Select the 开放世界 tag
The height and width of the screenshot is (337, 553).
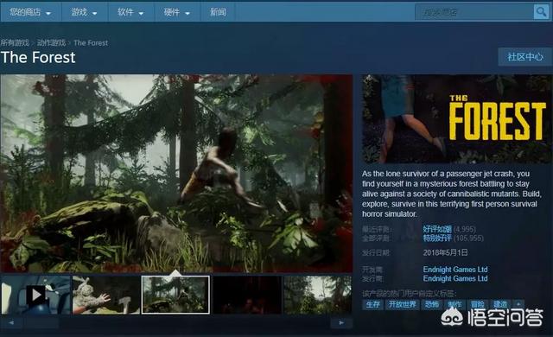(x=403, y=304)
